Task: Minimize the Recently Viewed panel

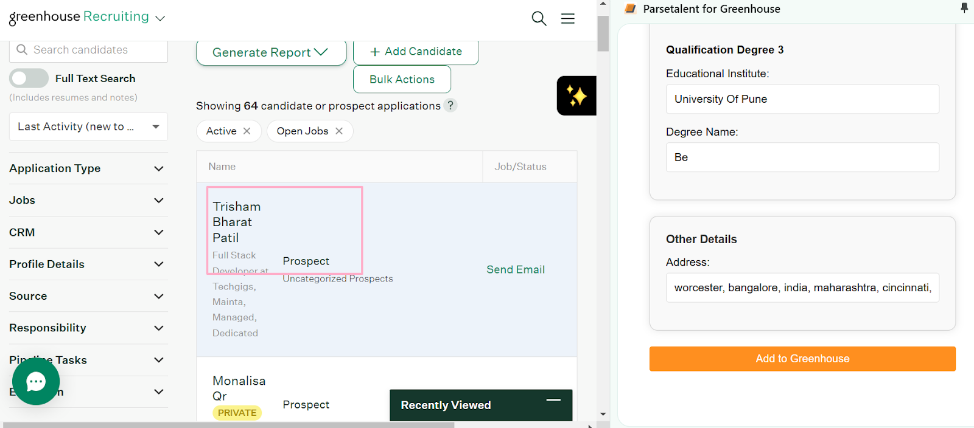Action: tap(553, 400)
